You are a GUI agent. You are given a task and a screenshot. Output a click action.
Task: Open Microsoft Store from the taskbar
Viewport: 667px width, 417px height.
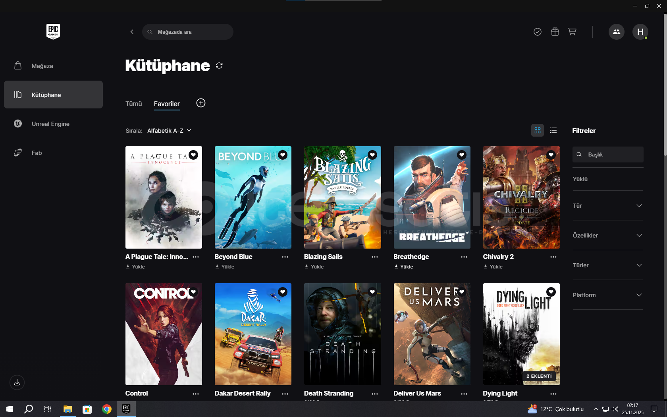click(x=87, y=409)
